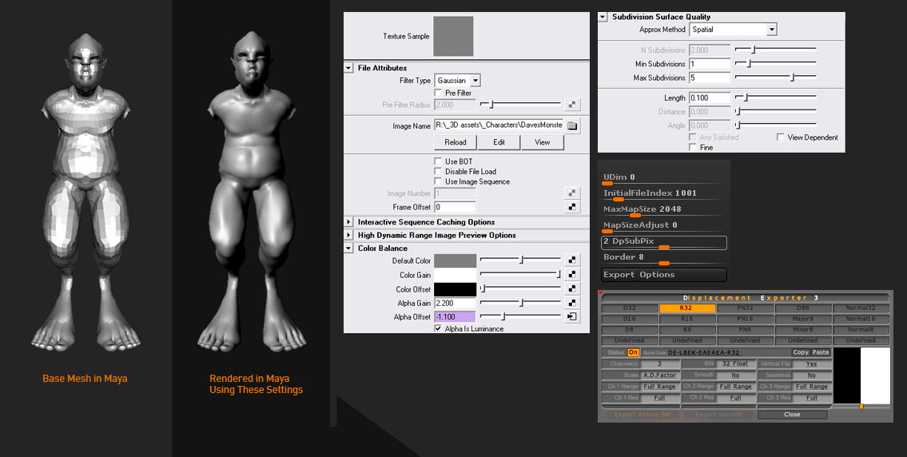
Task: Click the Scale A.D.Factor setting
Action: tap(659, 375)
